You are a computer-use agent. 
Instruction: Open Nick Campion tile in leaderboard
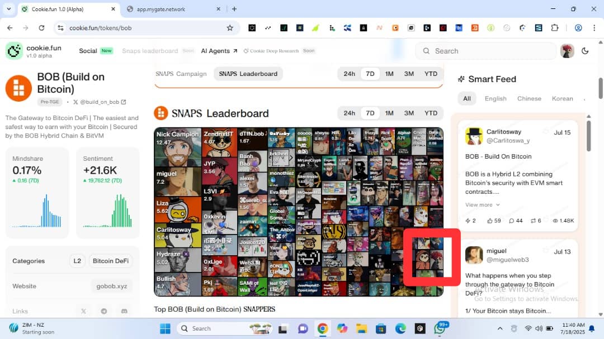pos(178,147)
